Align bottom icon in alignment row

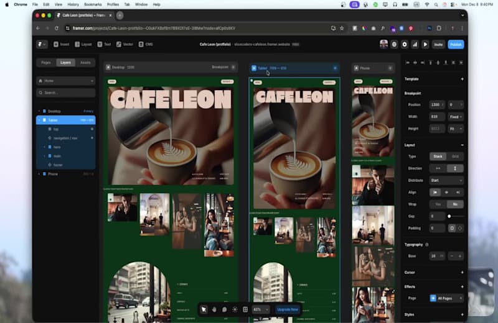(446, 63)
